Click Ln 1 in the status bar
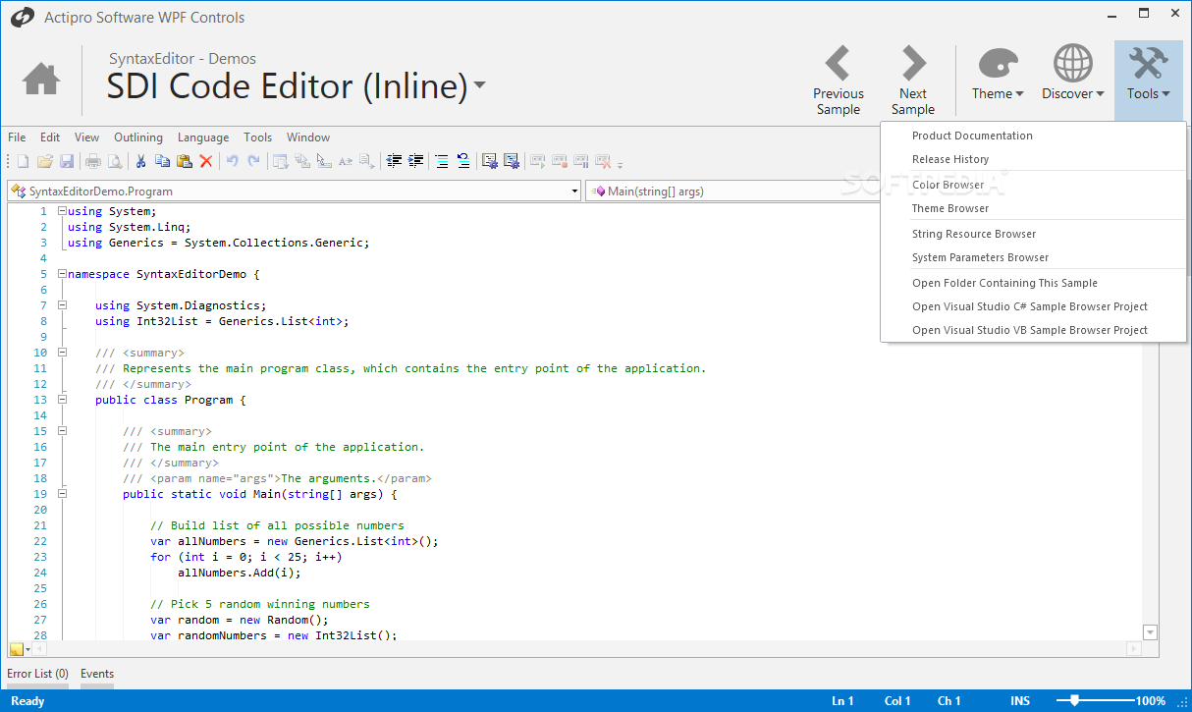Image resolution: width=1192 pixels, height=712 pixels. [842, 701]
